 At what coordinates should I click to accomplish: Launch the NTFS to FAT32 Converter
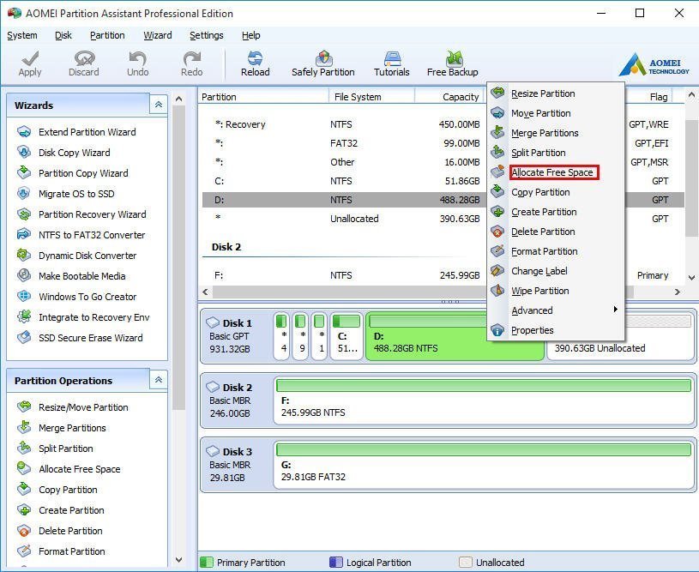[91, 235]
